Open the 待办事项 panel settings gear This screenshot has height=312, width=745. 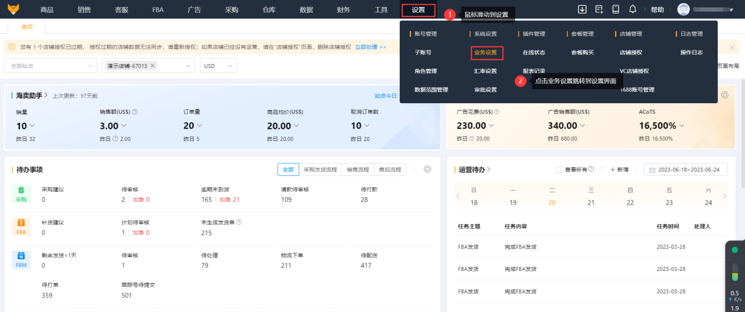(427, 169)
